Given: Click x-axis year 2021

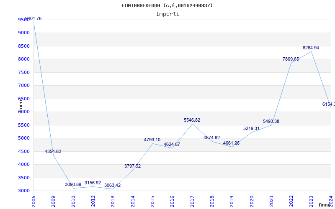Looking at the screenshot, I should coord(271,201).
